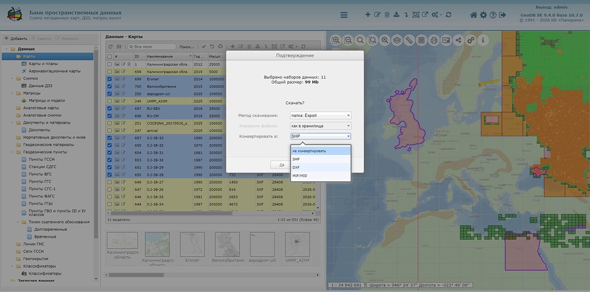Image resolution: width=590 pixels, height=292 pixels.
Task: Click the info icon in map toolbar
Action: pos(483,40)
